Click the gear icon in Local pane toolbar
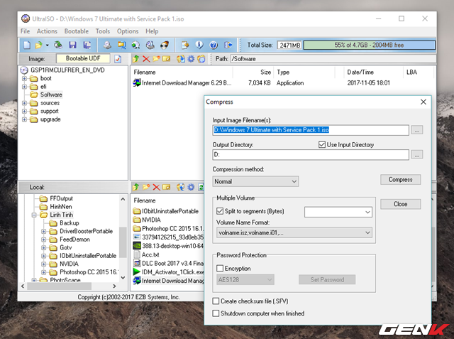Image resolution: width=454 pixels, height=339 pixels. pos(191,187)
